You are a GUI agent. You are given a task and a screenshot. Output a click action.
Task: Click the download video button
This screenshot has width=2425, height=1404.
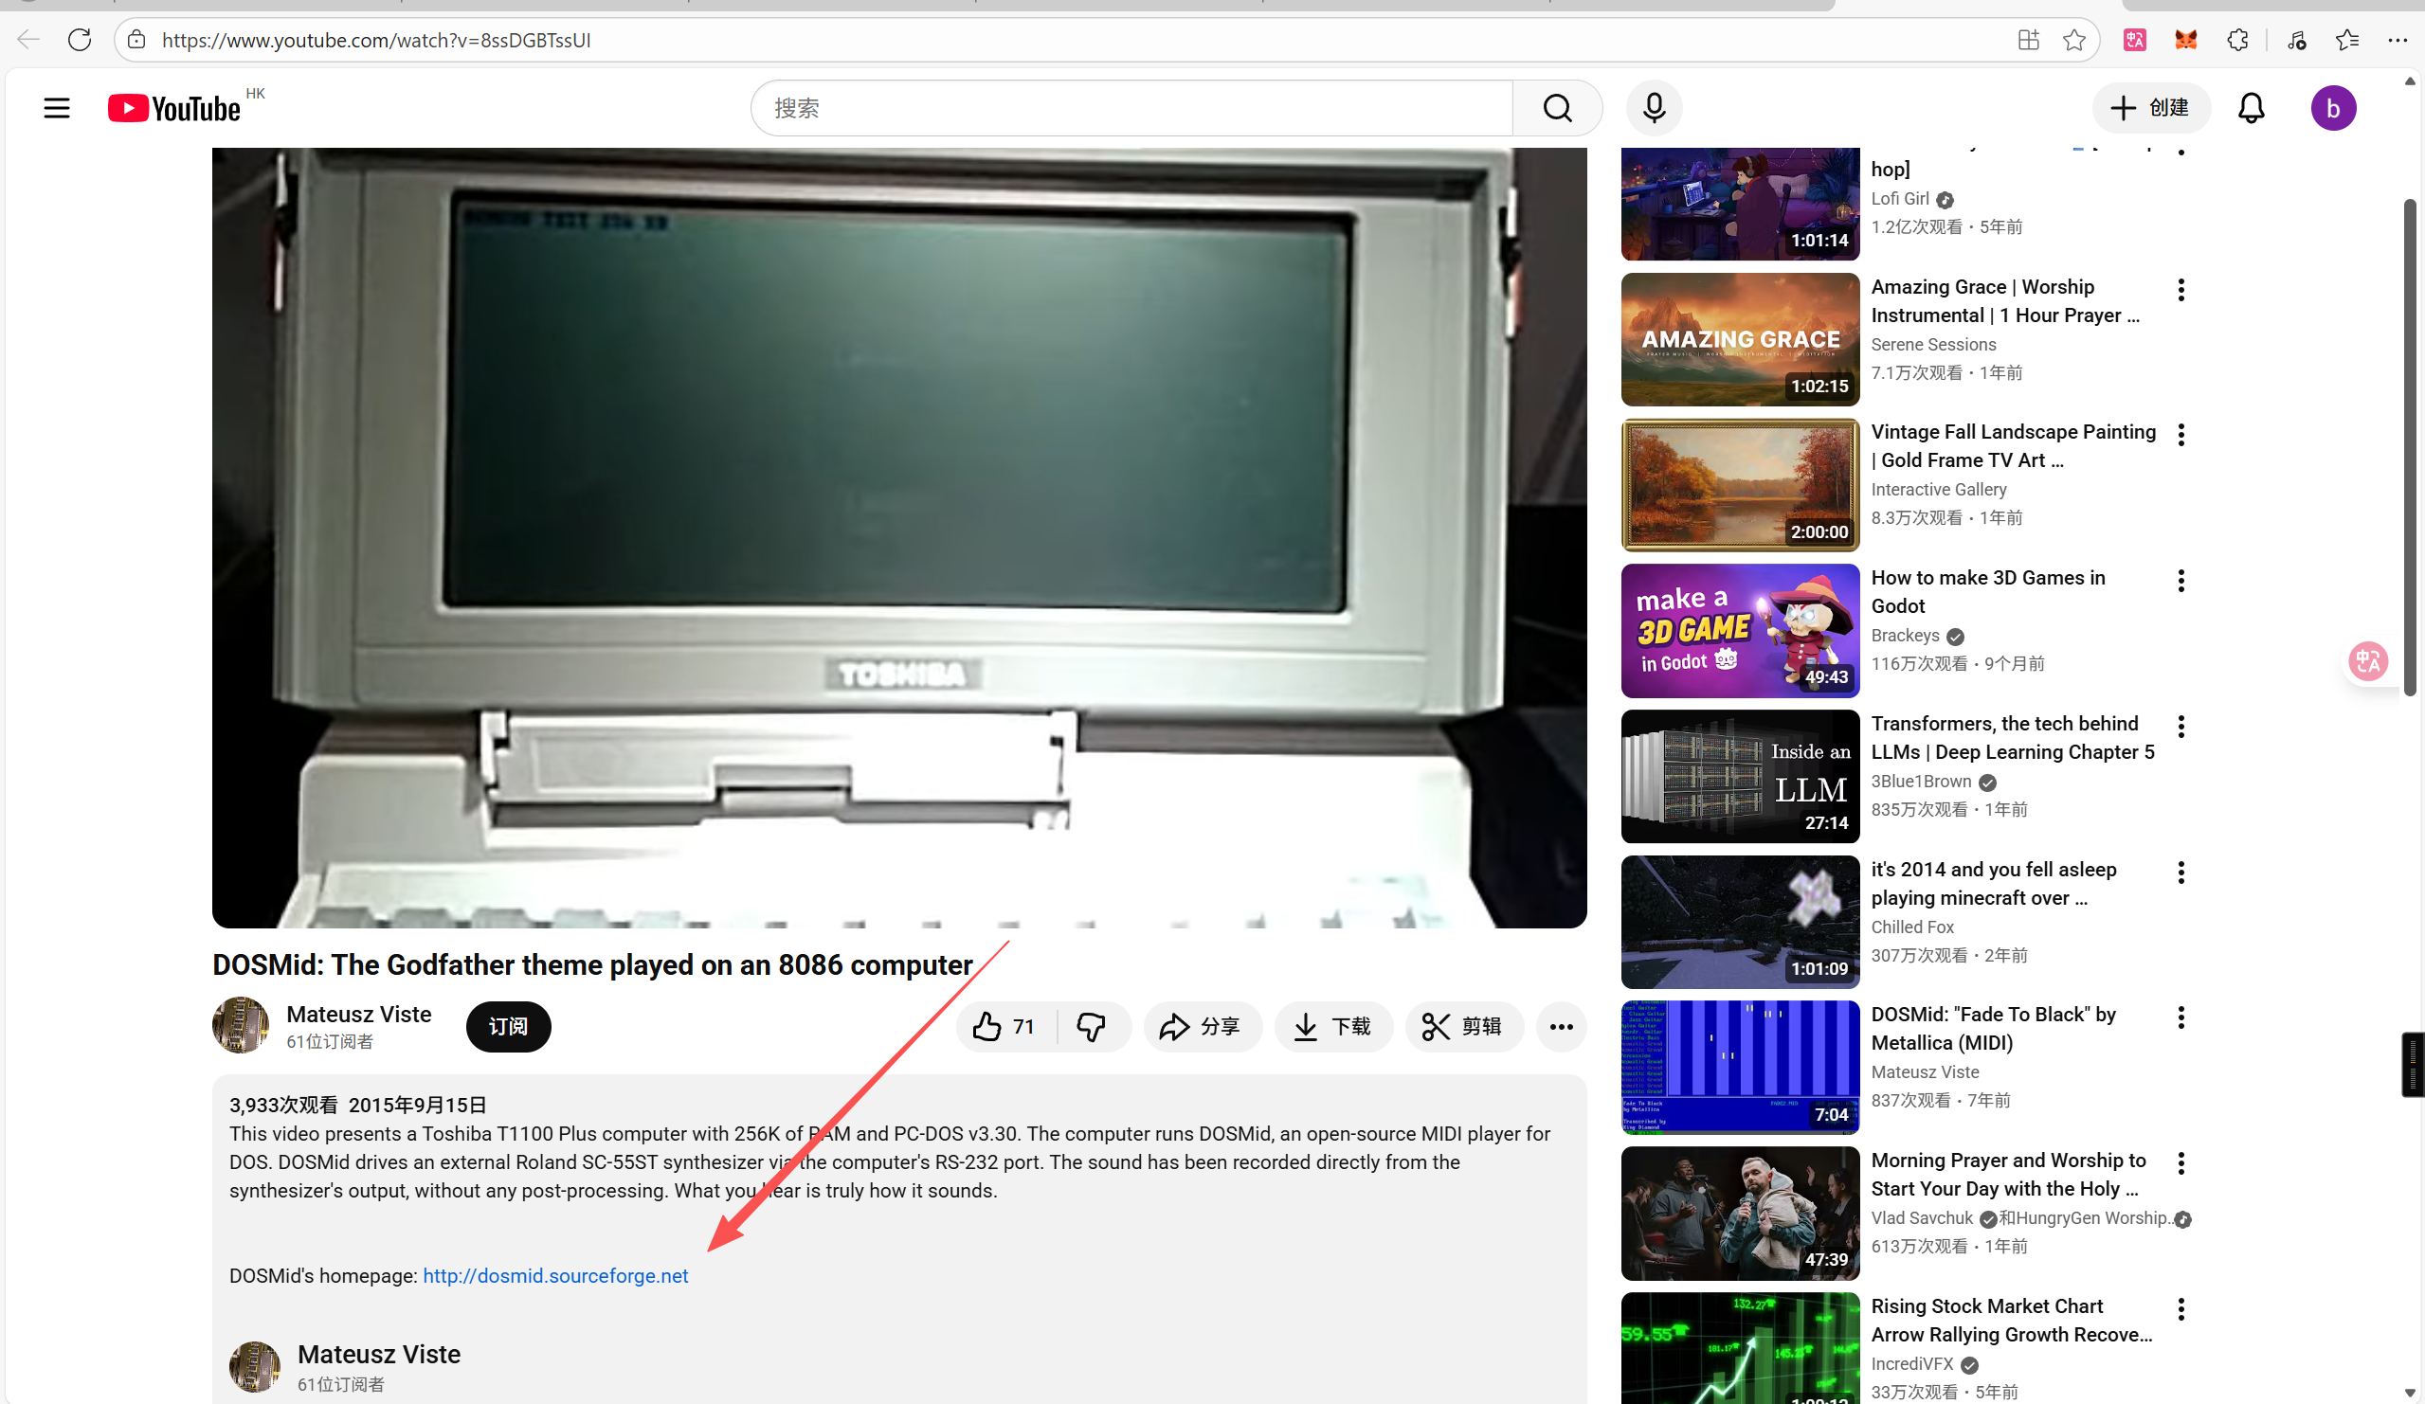tap(1331, 1027)
